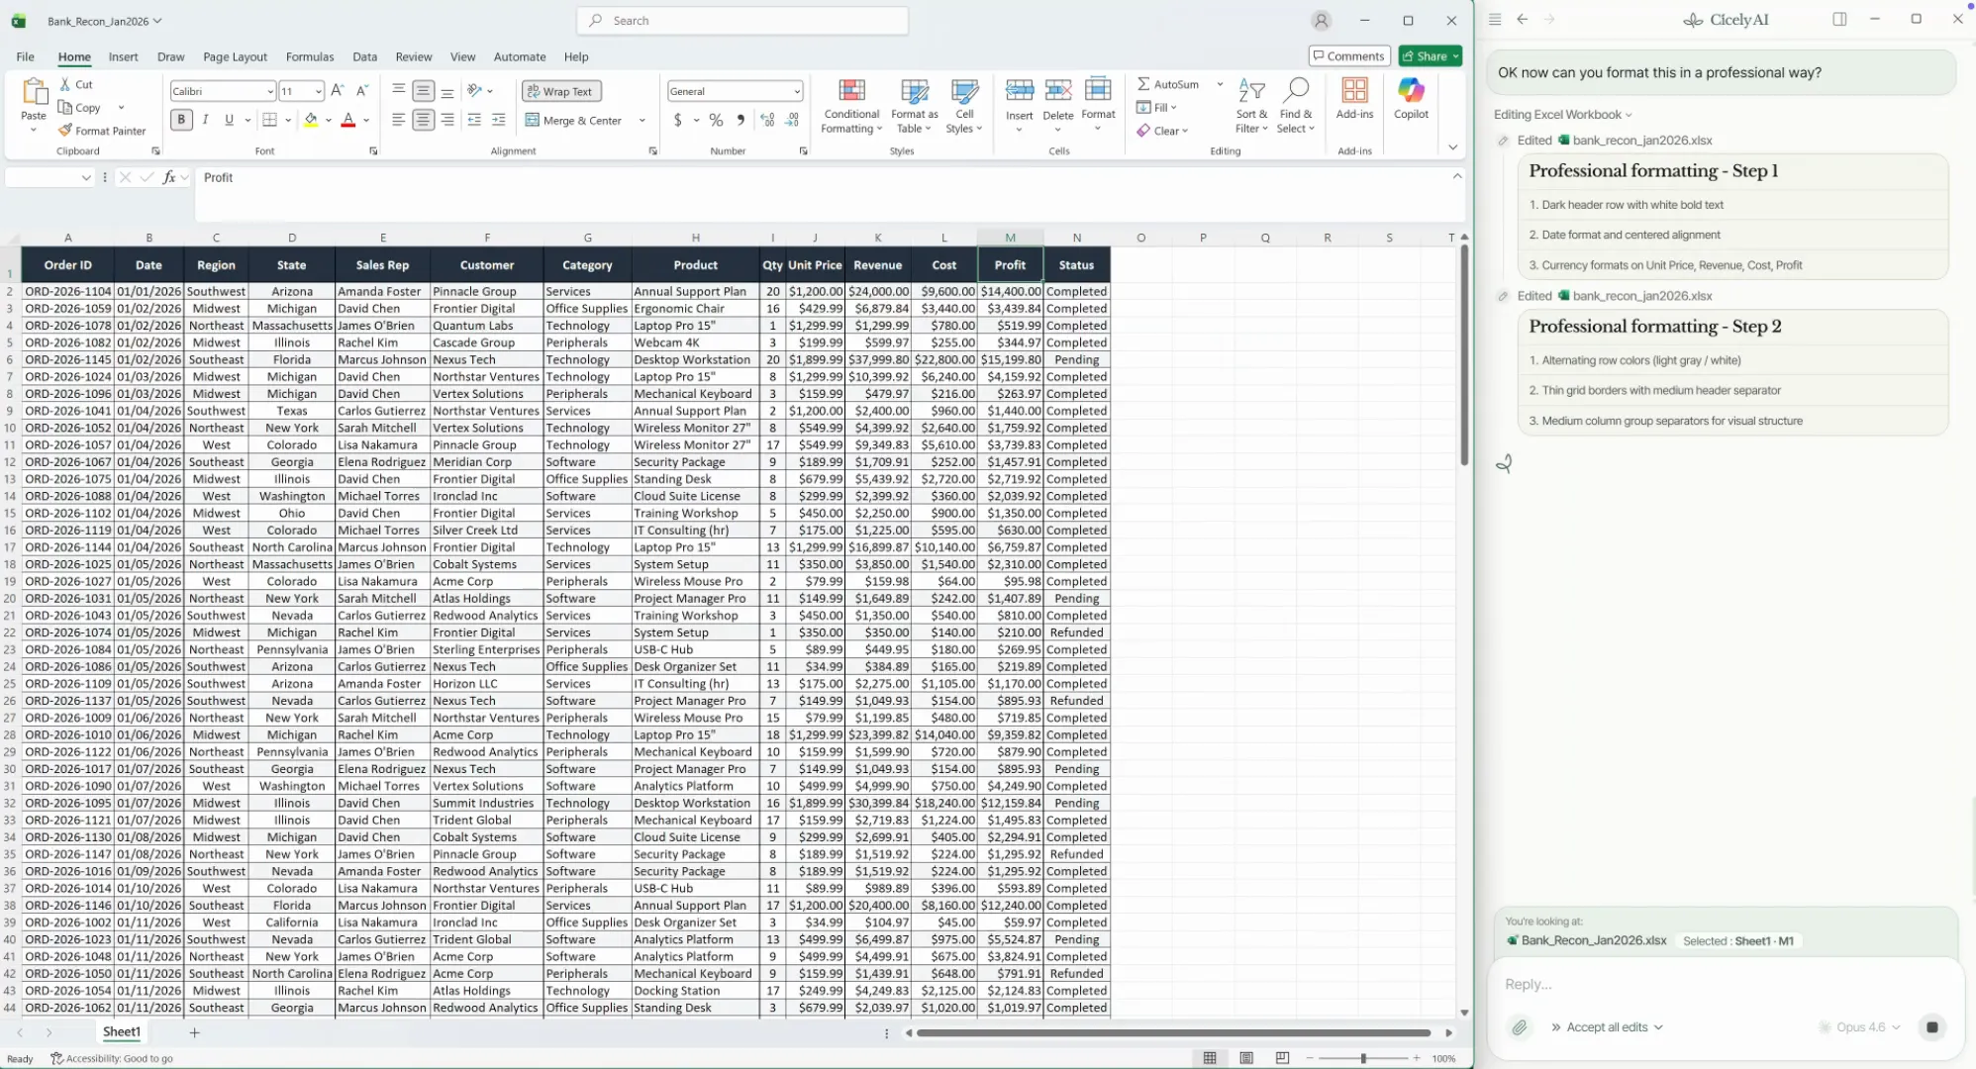Toggle Wrap Text on
This screenshot has height=1069, width=1976.
click(561, 91)
